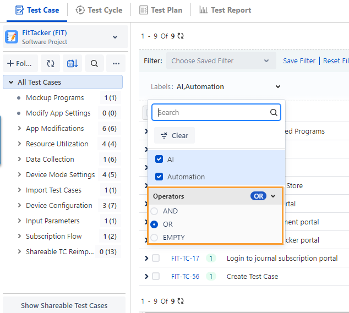Click refresh icon beside top 1 - 9 Of 9
Screen dimensions: 349x313
181,36
